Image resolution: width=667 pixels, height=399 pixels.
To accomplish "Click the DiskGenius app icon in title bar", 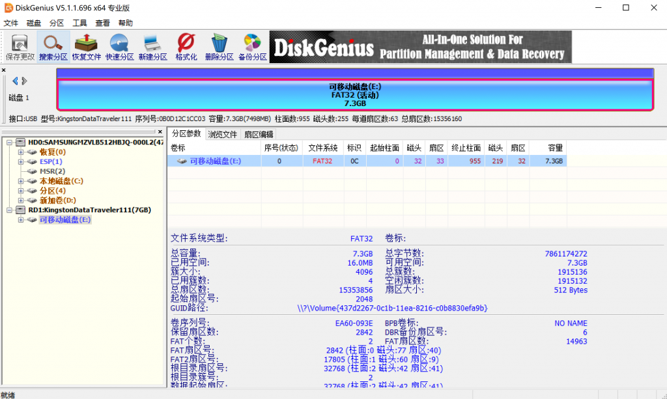I will tap(8, 8).
